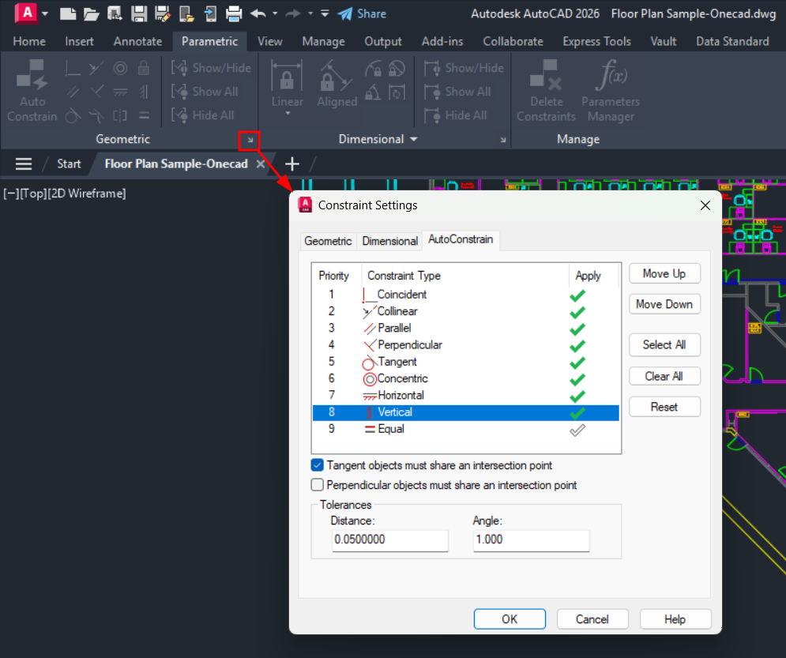The height and width of the screenshot is (658, 786).
Task: Click the Angular dimensional constraint icon
Action: click(x=373, y=92)
